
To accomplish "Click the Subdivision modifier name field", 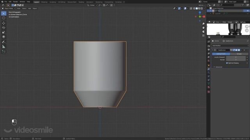I will click(223, 50).
